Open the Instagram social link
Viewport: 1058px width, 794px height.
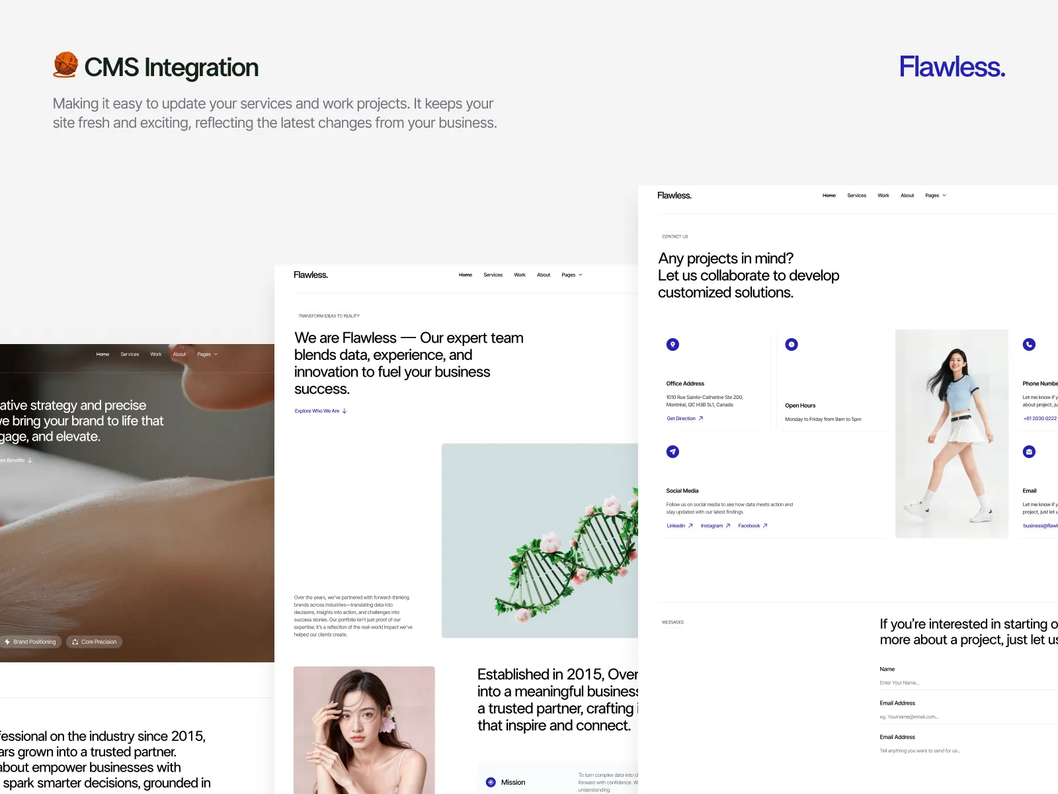[x=715, y=525]
